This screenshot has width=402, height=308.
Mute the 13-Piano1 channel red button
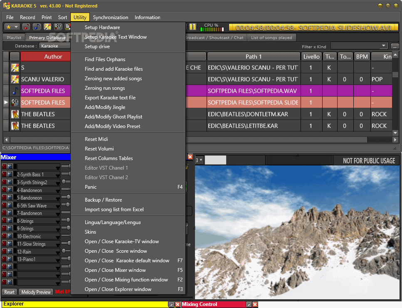coord(4,259)
